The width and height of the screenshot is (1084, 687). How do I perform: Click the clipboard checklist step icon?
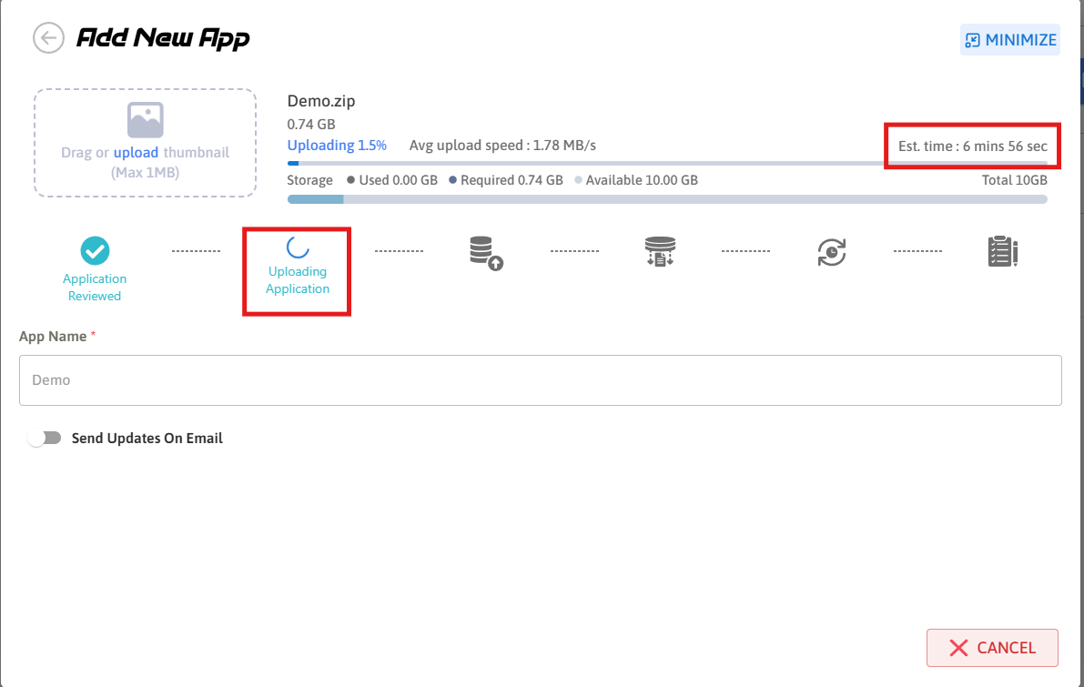tap(1002, 252)
